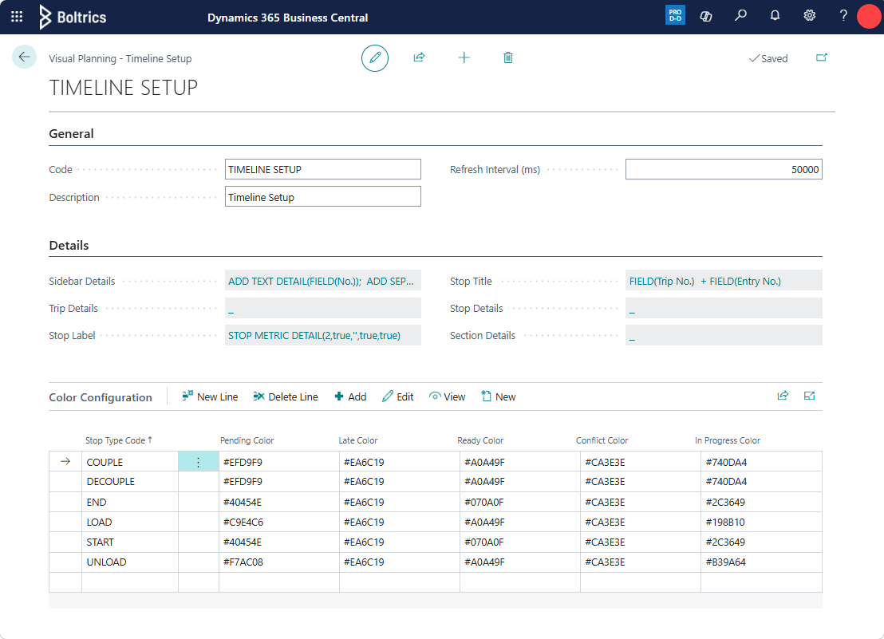Open the Stop Details value

click(x=724, y=308)
